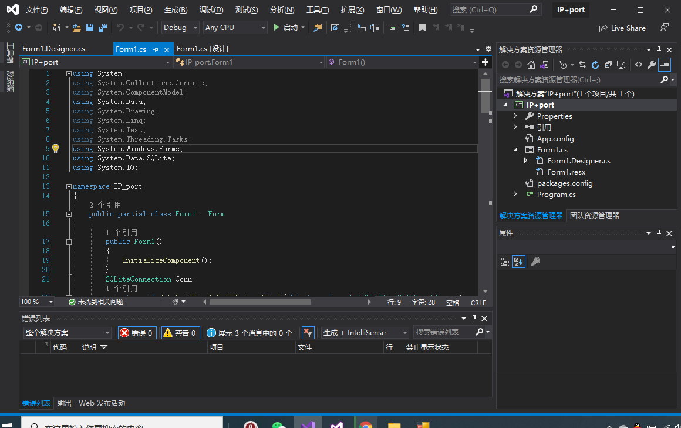Open the Tools menu
This screenshot has height=428, width=681.
[x=318, y=9]
